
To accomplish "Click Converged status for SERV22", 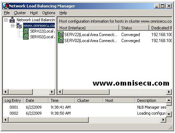I will 130,35.
